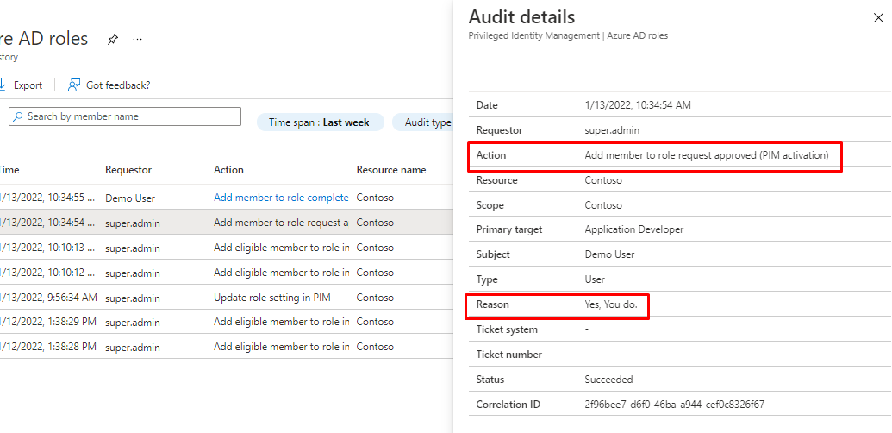892x433 pixels.
Task: Select the 1/12/2022 1:38:28 PM audit entry
Action: coord(47,347)
